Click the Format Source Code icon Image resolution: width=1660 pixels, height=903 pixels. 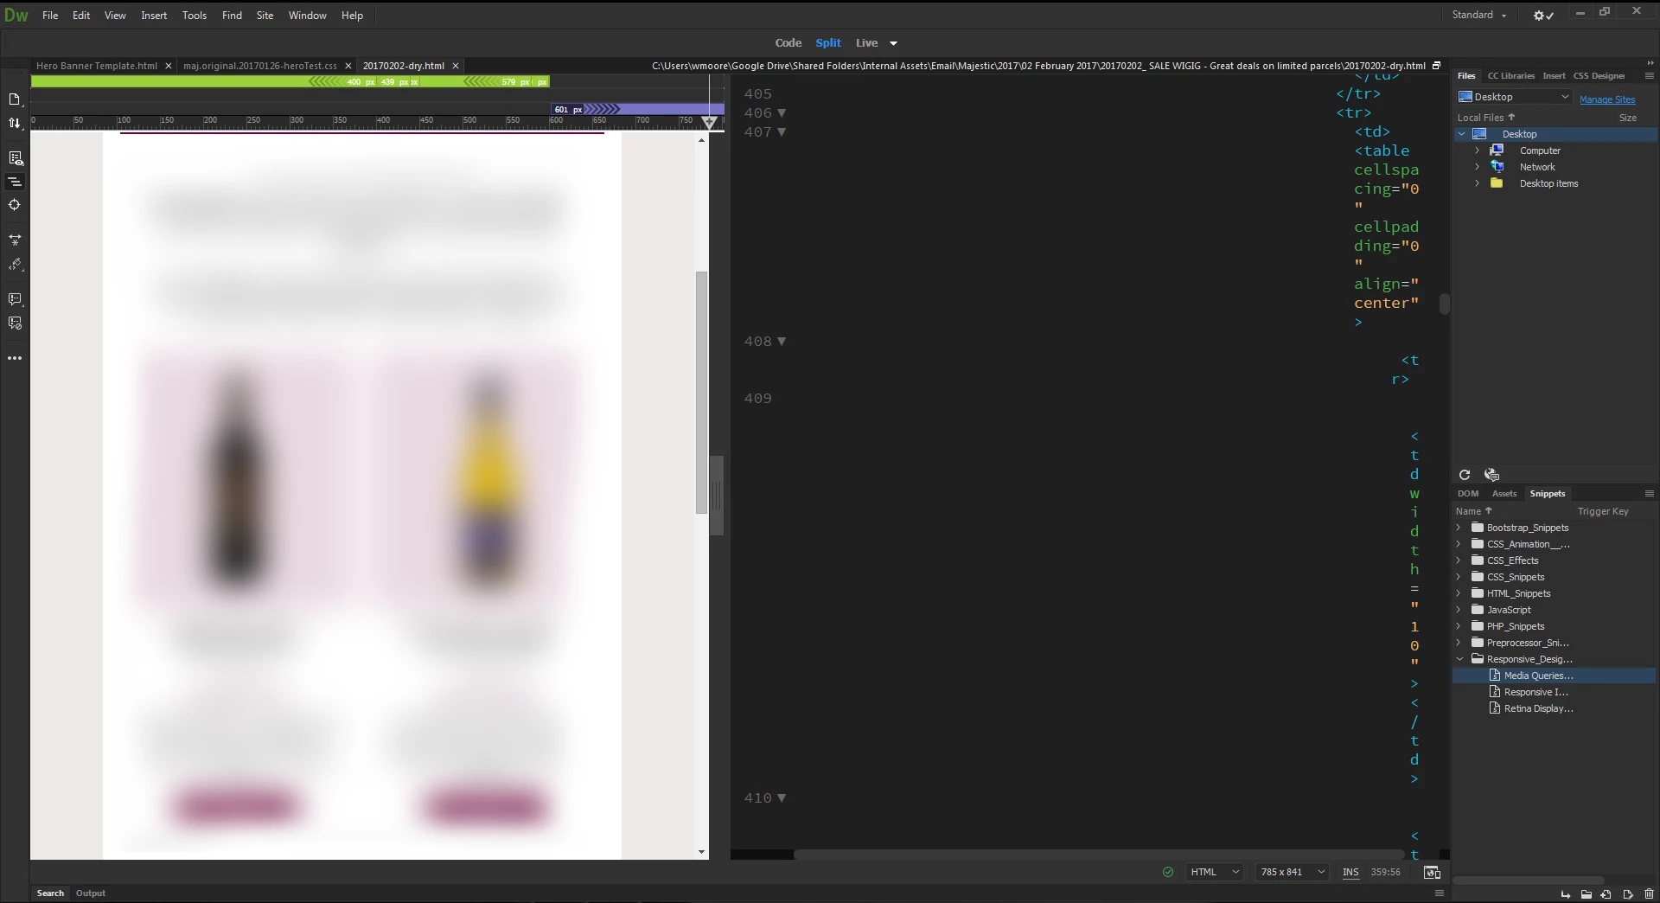pyautogui.click(x=15, y=265)
